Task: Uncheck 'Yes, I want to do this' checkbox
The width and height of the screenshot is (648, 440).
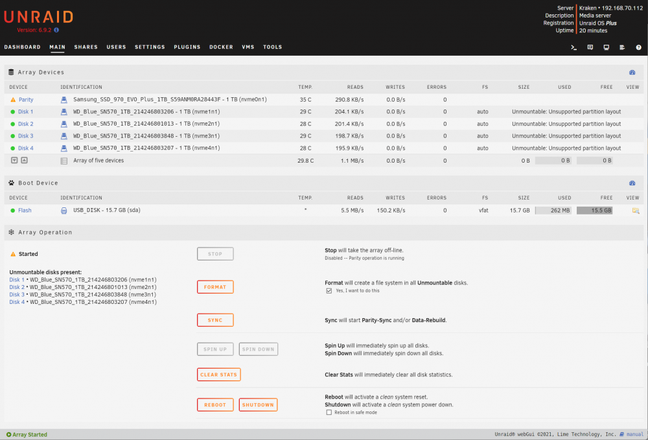Action: click(329, 291)
